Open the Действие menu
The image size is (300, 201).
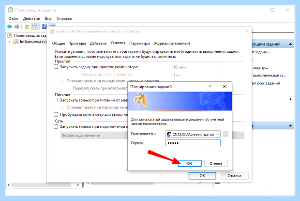pos(31,18)
